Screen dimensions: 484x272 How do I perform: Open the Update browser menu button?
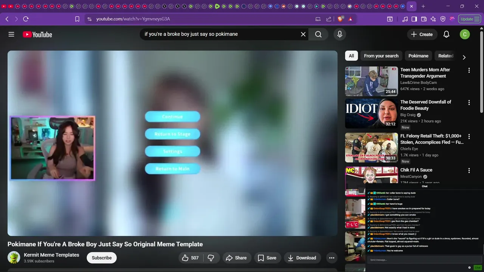click(x=470, y=19)
